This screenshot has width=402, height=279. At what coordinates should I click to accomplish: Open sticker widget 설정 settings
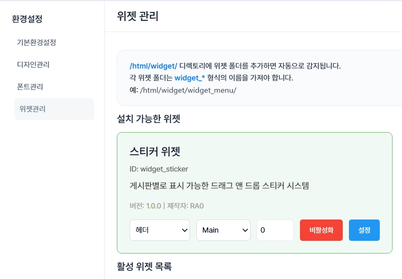(364, 230)
